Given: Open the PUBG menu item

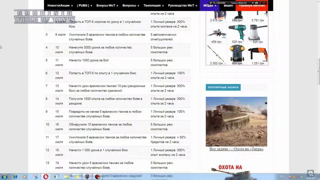Looking at the screenshot, I should [x=84, y=5].
